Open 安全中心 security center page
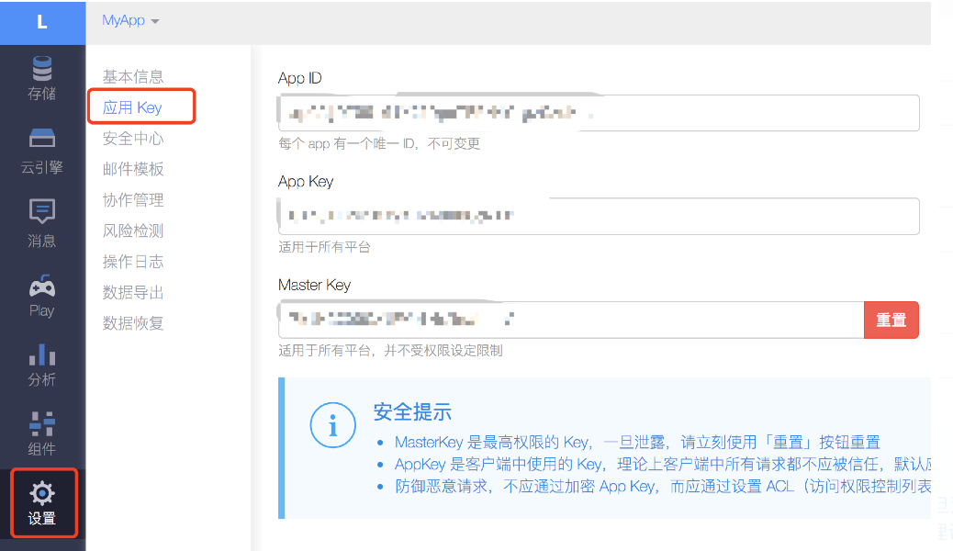 click(133, 139)
